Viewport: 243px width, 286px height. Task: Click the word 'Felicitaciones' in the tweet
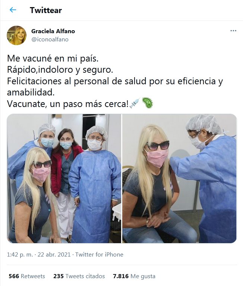pos(34,81)
